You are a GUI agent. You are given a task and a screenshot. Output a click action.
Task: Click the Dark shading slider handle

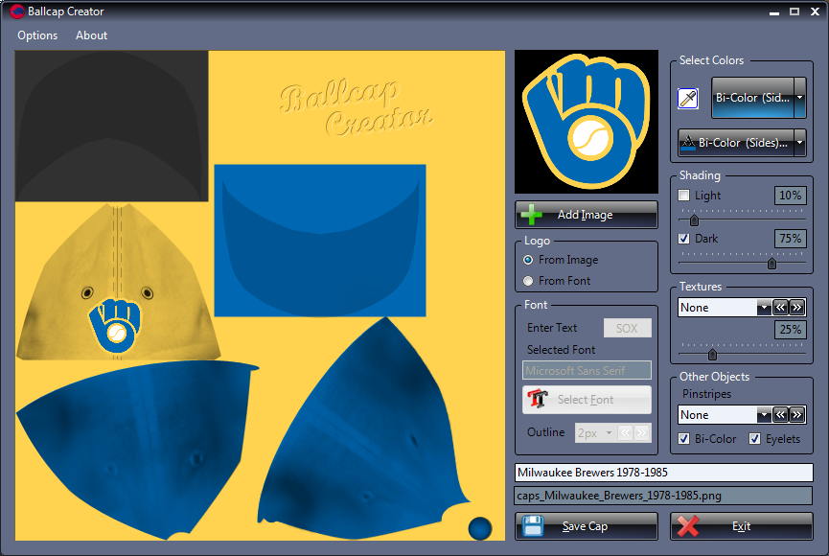point(771,263)
